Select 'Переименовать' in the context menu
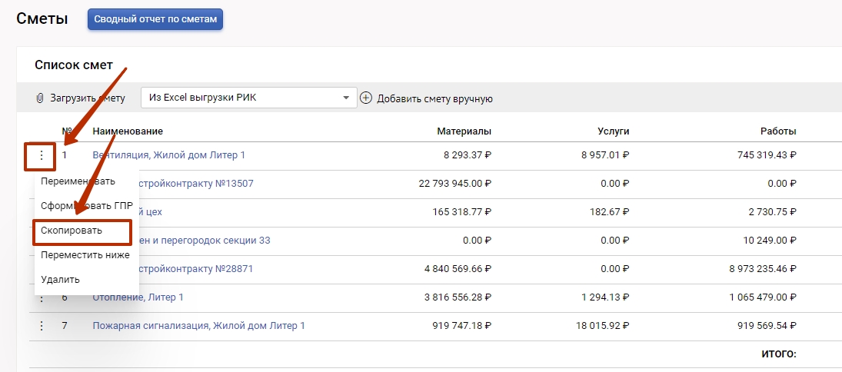 pos(78,181)
